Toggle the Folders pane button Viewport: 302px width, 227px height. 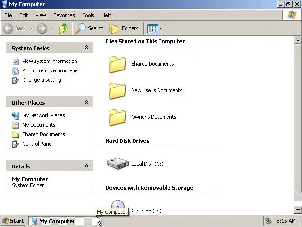[124, 28]
